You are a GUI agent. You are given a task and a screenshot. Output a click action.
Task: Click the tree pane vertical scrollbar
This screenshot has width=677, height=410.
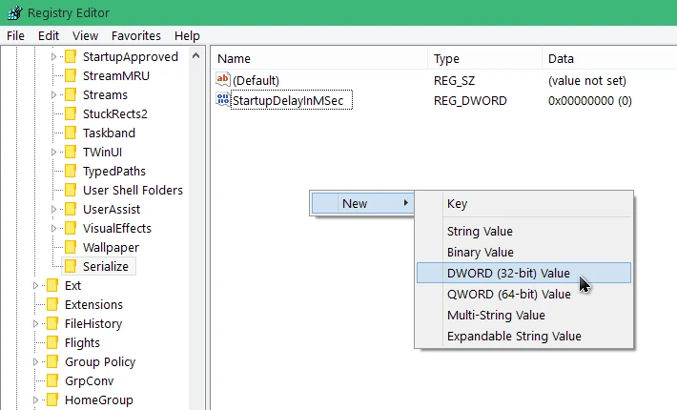(x=197, y=229)
